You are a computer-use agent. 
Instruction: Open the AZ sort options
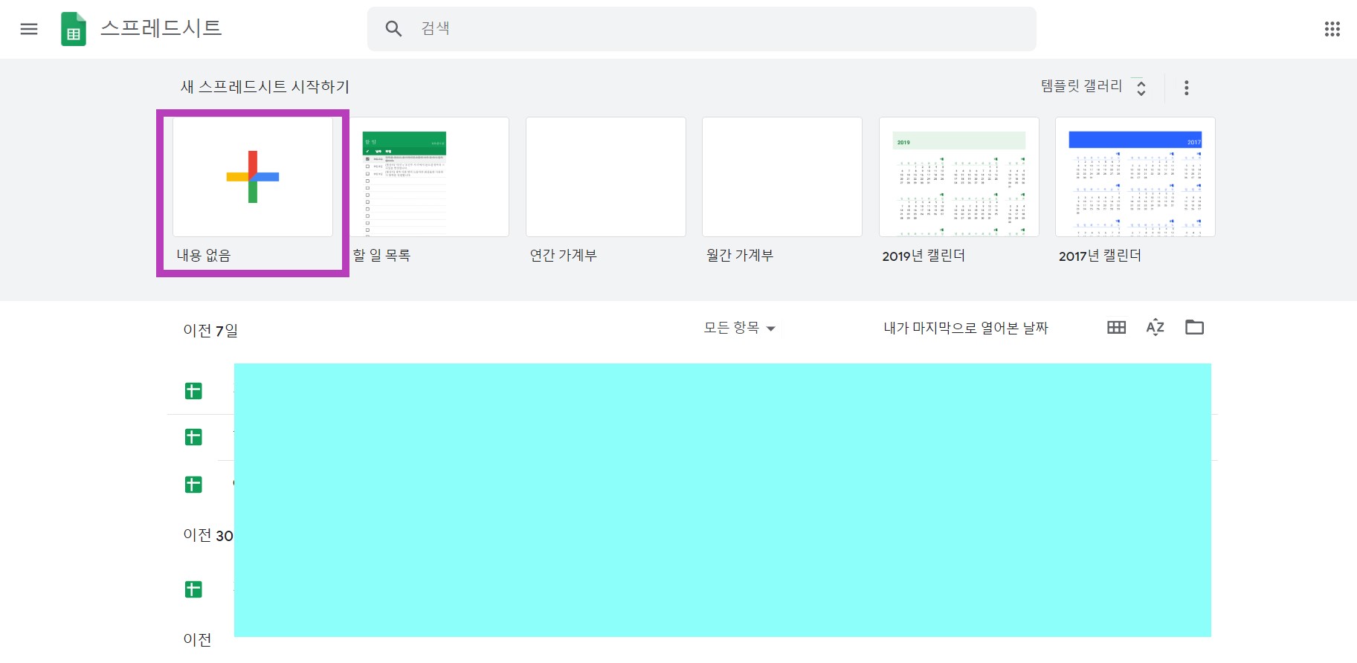pyautogui.click(x=1155, y=327)
